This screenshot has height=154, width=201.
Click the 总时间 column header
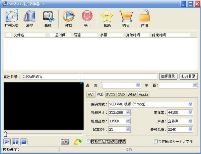(x=60, y=35)
